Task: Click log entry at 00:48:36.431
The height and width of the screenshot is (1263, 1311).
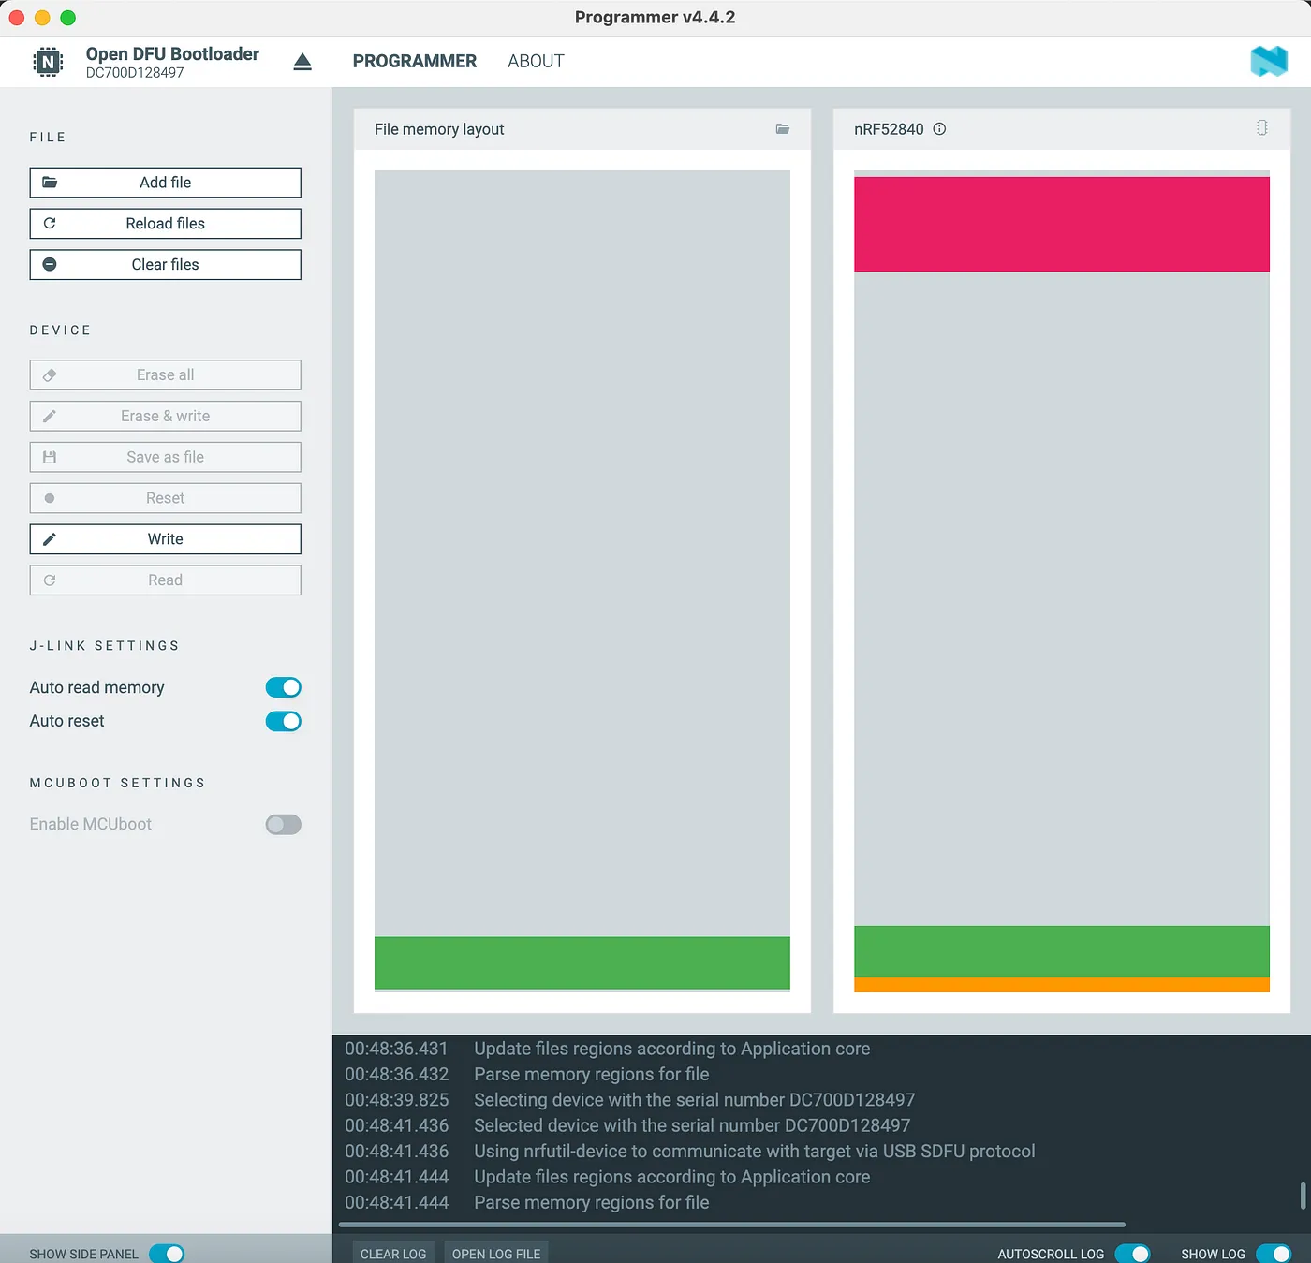Action: [608, 1049]
